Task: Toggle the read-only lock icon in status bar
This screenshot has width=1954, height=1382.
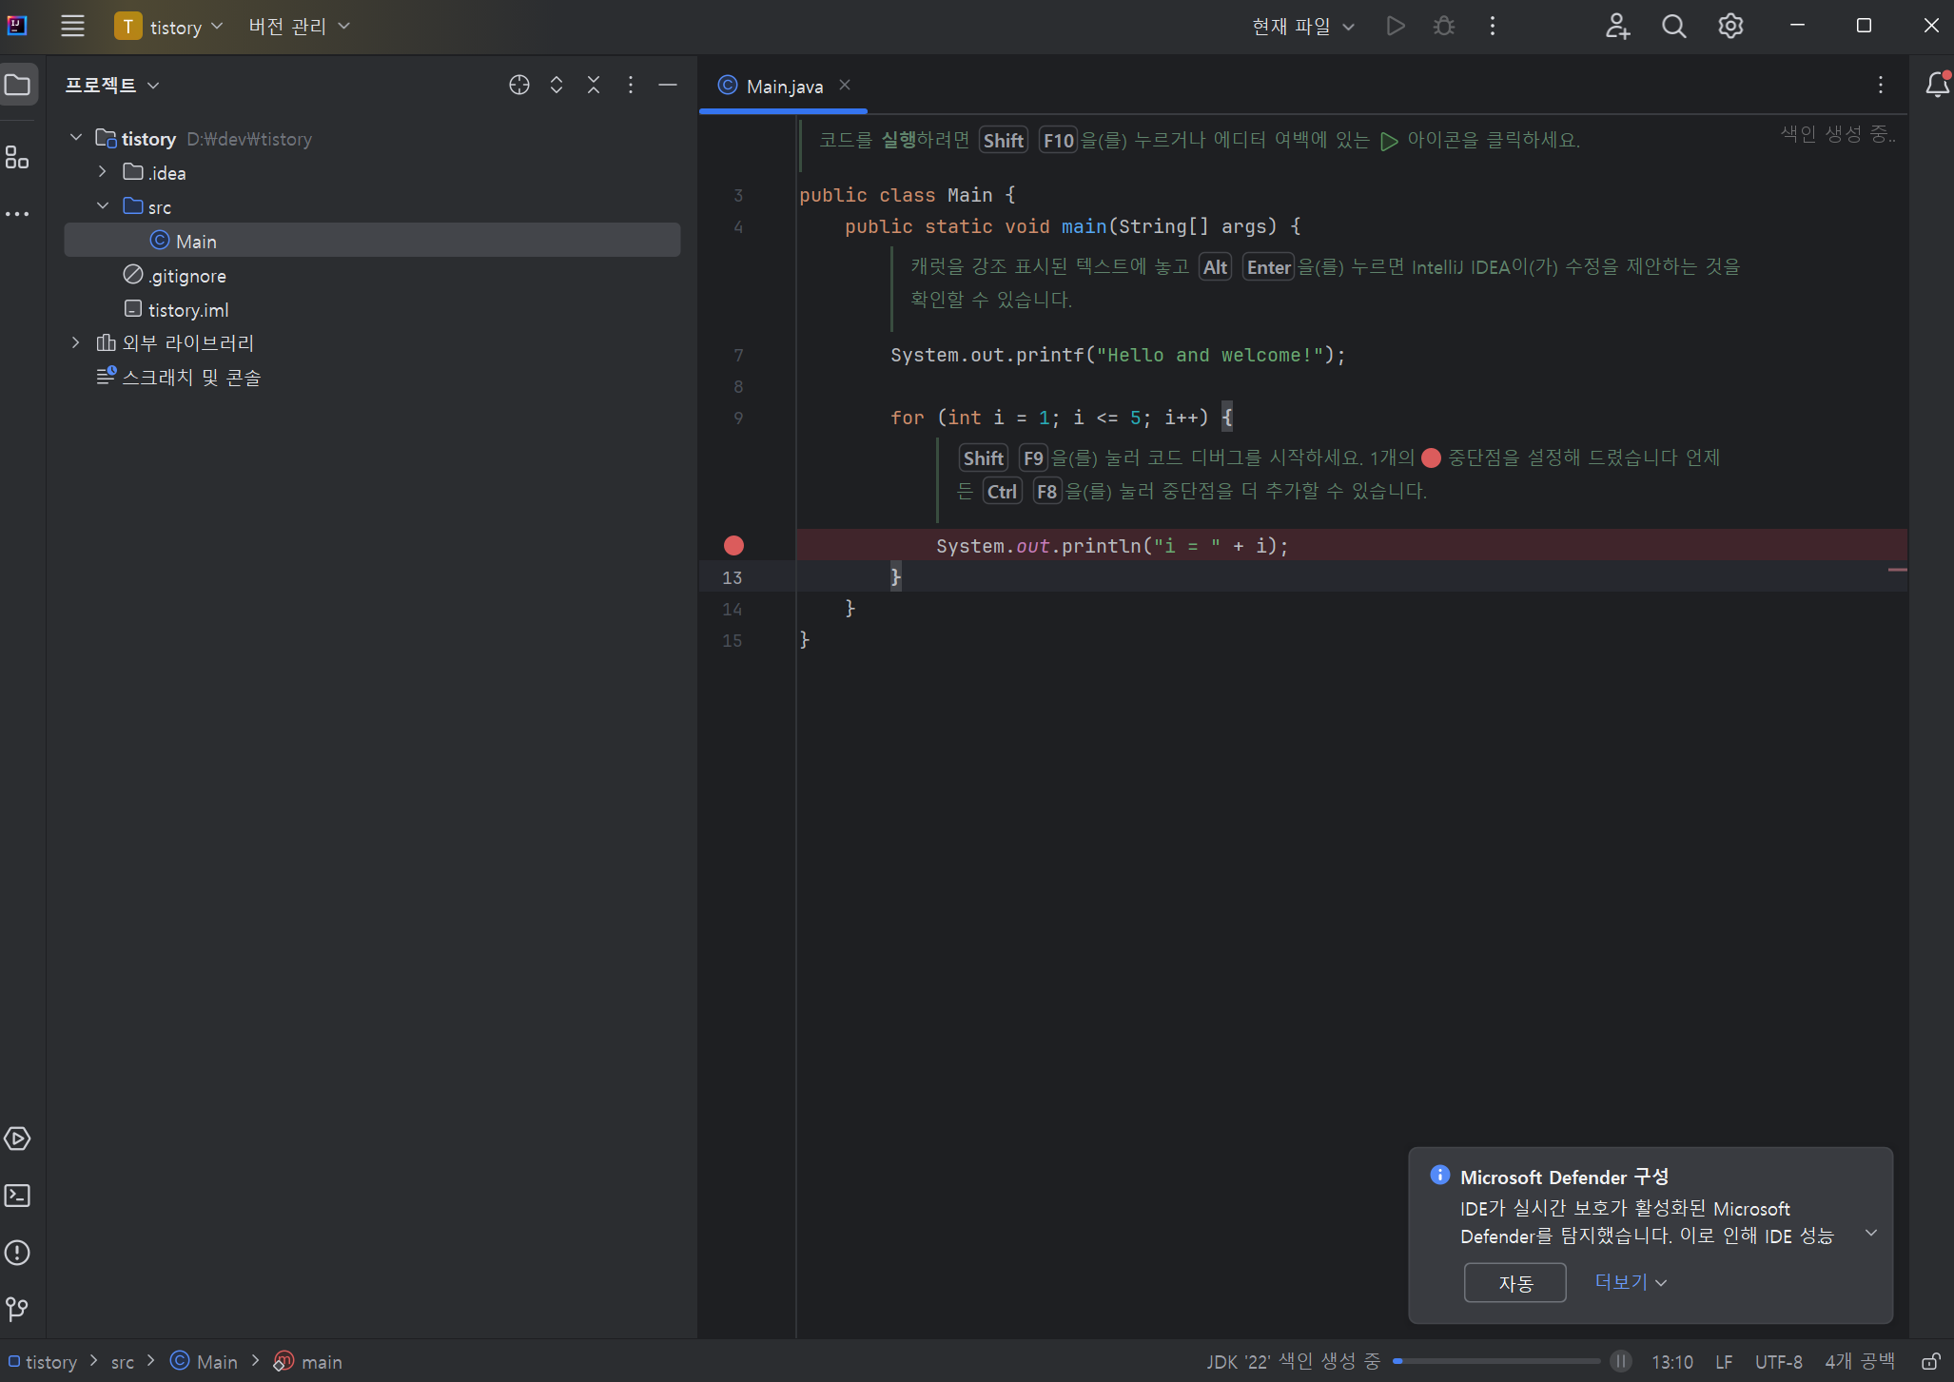Action: pyautogui.click(x=1930, y=1362)
